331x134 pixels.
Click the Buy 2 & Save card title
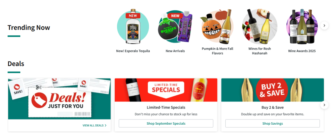[x=272, y=108]
